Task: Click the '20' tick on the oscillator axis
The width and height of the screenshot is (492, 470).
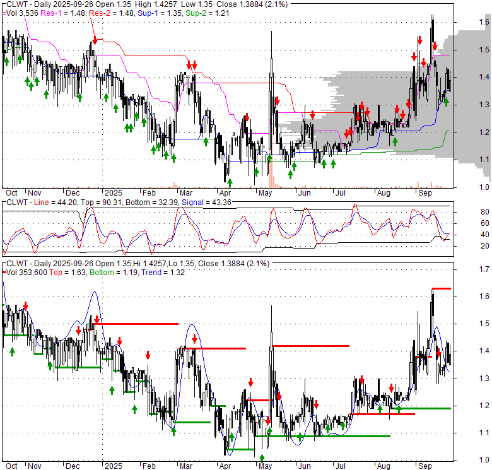Action: [x=485, y=245]
